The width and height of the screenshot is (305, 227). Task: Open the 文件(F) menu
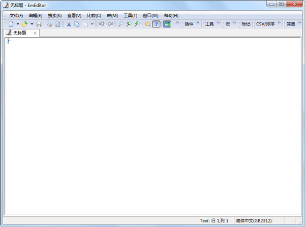(16, 15)
